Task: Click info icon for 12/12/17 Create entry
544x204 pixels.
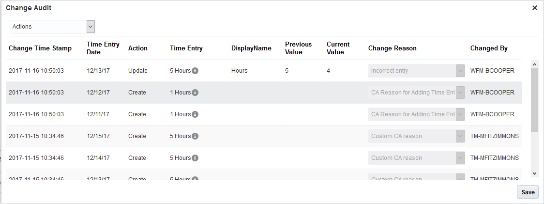Action: (x=195, y=93)
